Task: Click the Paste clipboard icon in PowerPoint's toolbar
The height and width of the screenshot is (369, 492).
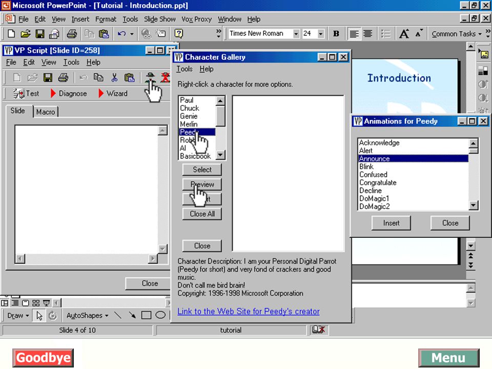Action: pos(104,34)
